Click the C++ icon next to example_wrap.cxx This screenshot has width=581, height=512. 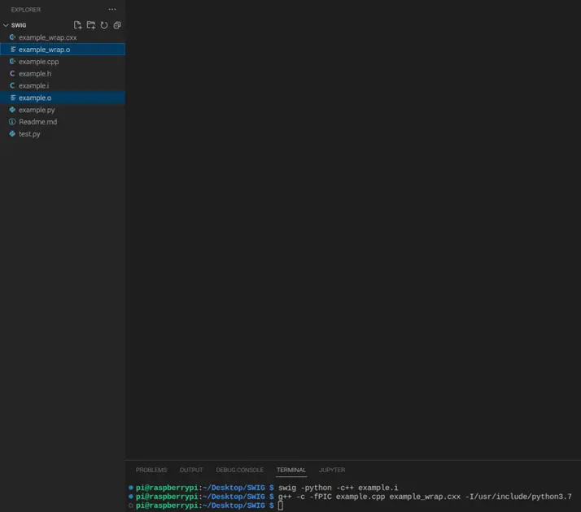coord(12,37)
